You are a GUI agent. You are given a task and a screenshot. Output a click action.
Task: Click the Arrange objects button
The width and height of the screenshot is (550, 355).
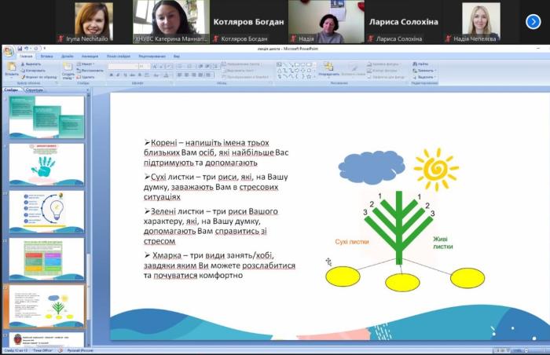[329, 68]
